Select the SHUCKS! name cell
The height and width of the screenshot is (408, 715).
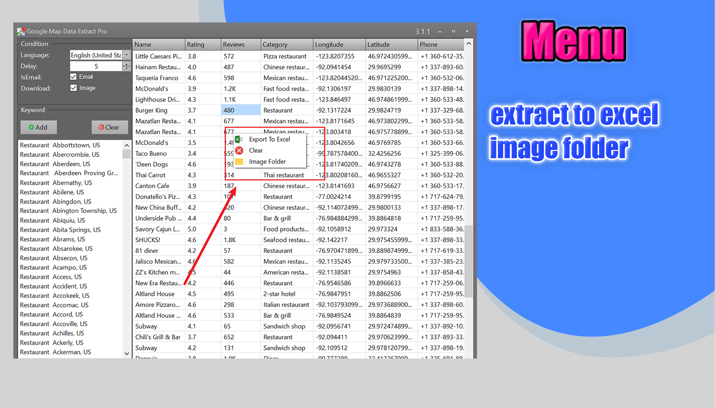[x=159, y=240]
